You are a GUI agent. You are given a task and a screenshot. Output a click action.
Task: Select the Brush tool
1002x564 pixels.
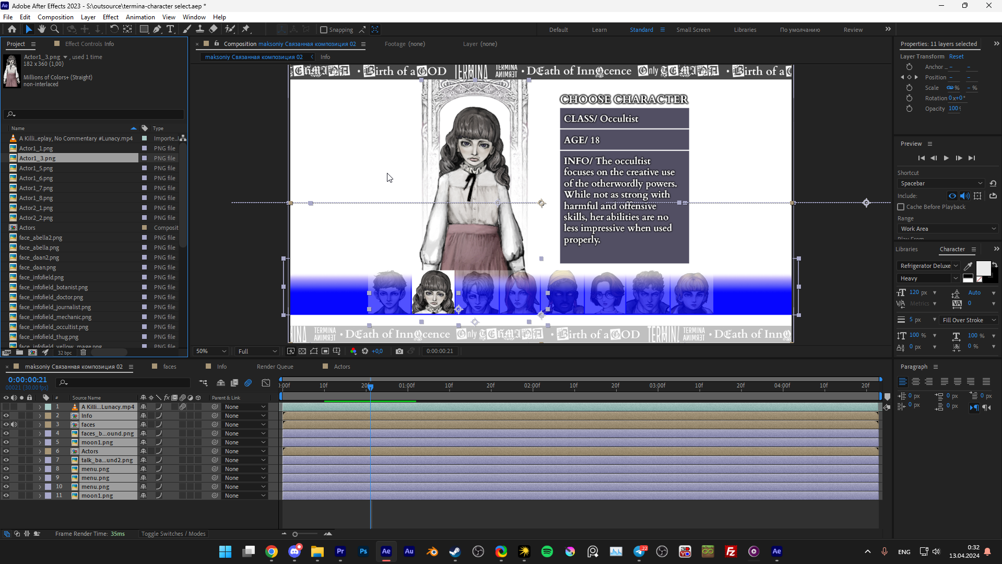[187, 29]
